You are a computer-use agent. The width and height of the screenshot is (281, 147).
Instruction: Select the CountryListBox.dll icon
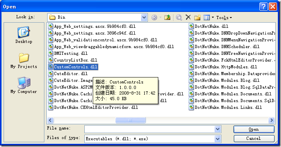coord(51,60)
